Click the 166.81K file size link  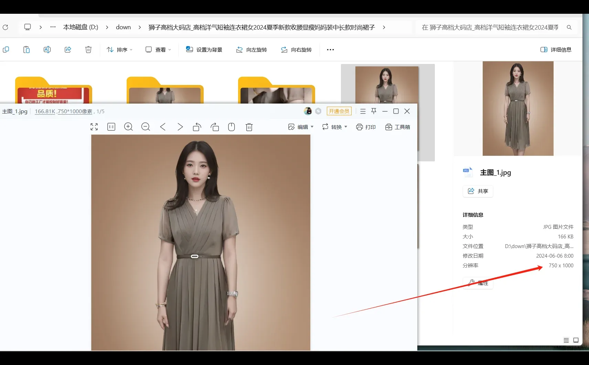click(x=45, y=111)
